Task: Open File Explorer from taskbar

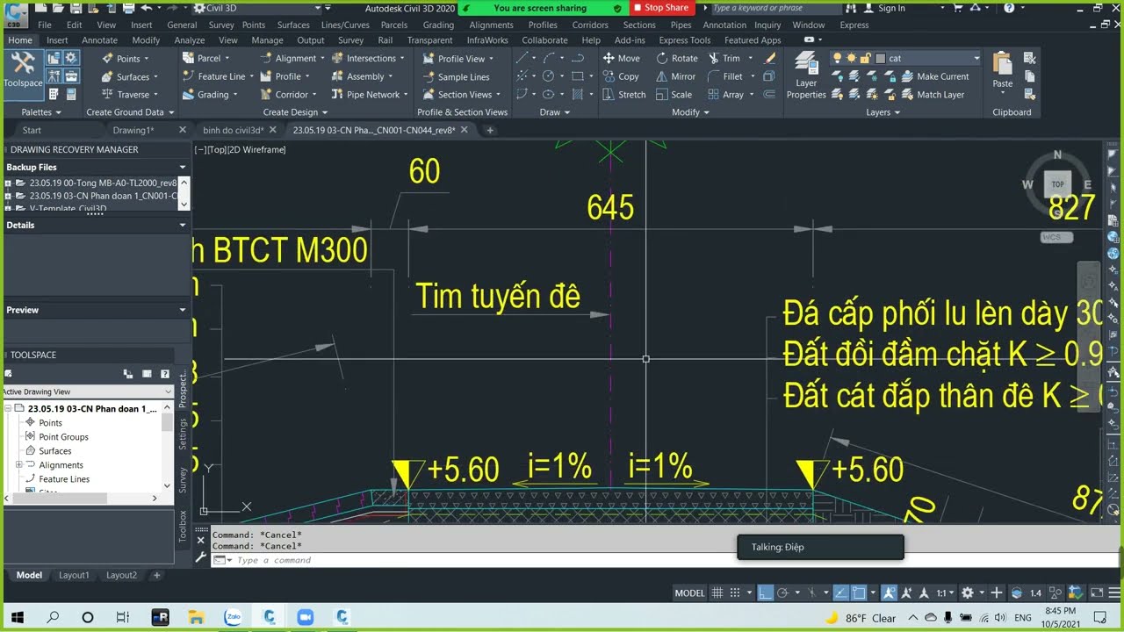Action: pyautogui.click(x=196, y=617)
